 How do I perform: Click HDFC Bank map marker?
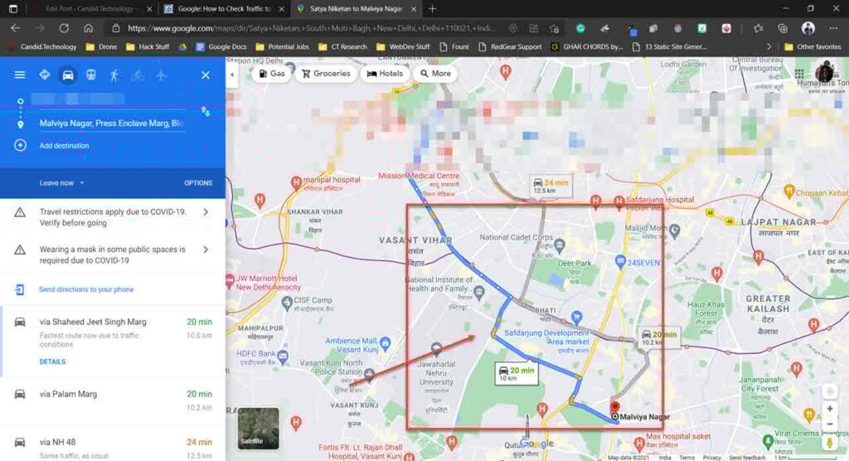(283, 356)
